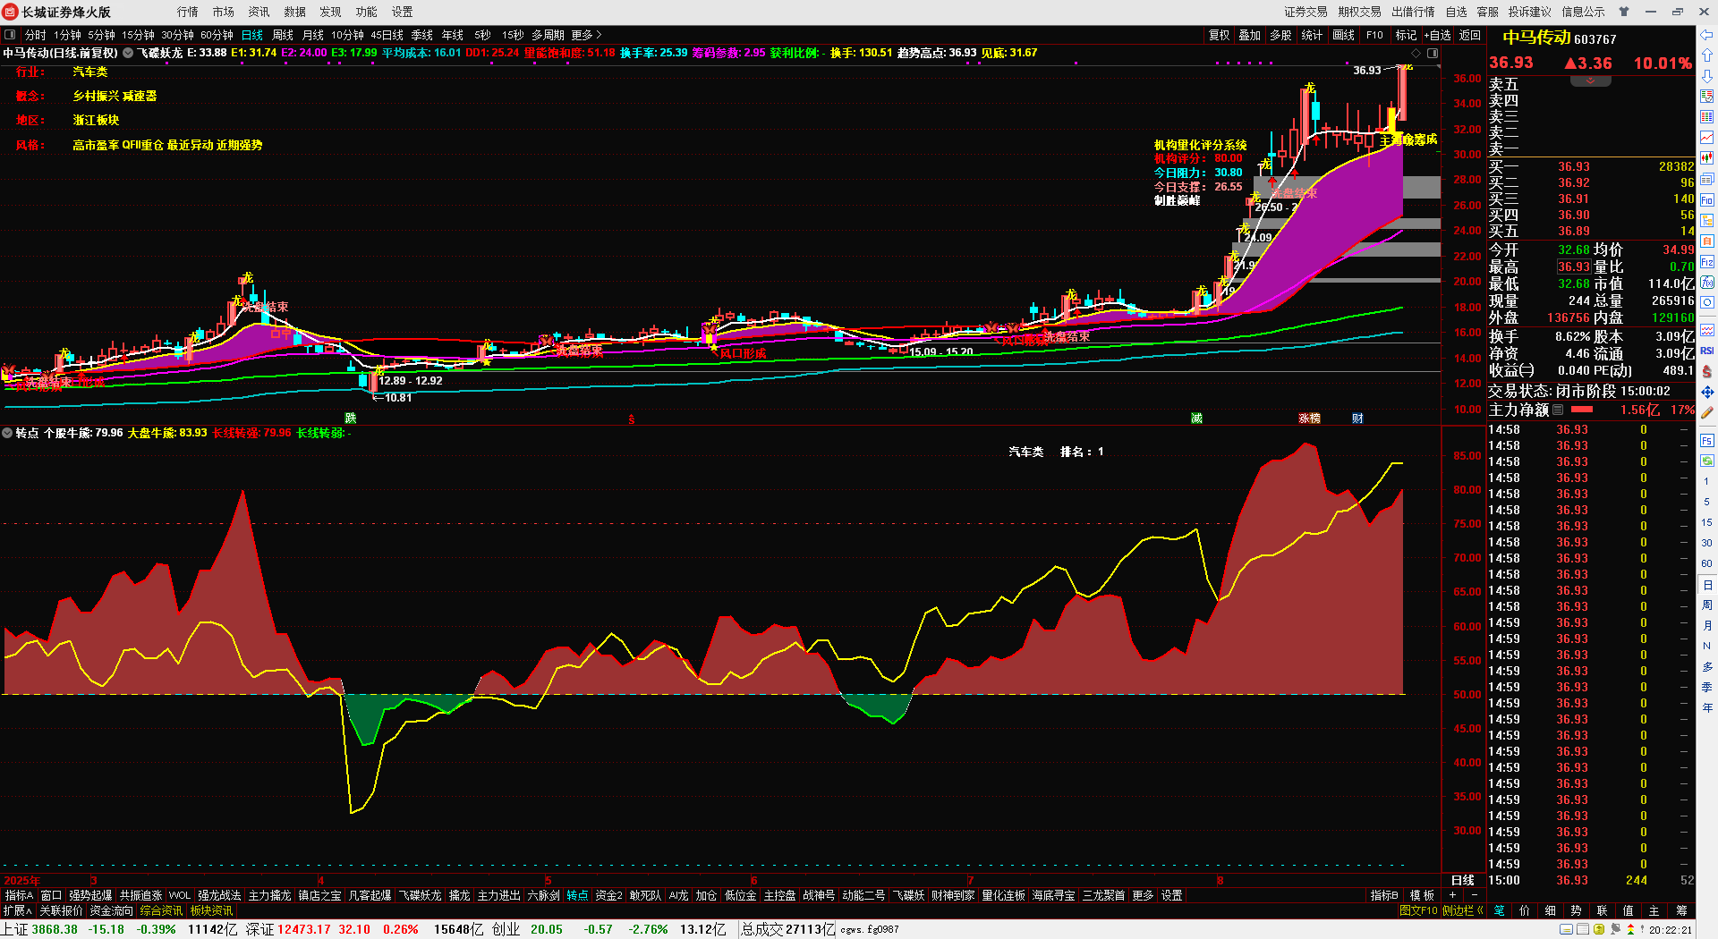Click the FS sidebar icon
Image resolution: width=1718 pixels, height=939 pixels.
pos(1707,441)
